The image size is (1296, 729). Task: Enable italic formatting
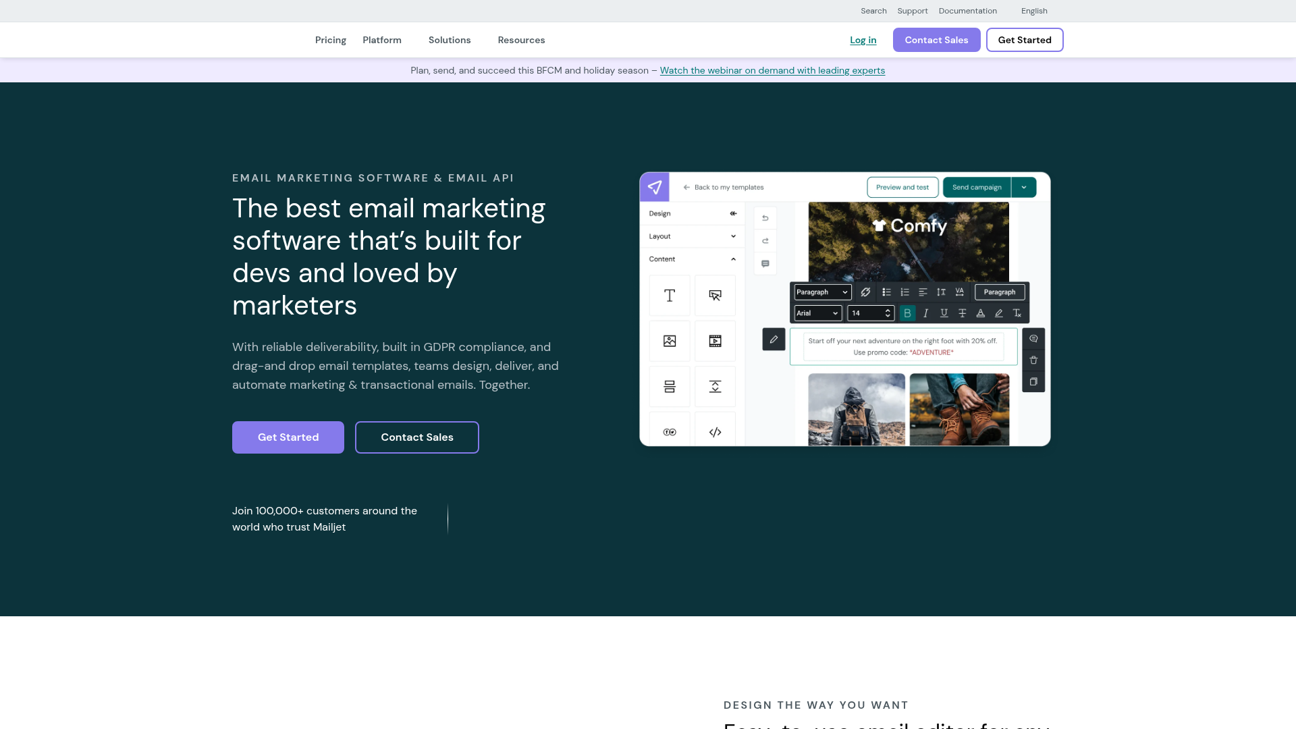tap(925, 313)
